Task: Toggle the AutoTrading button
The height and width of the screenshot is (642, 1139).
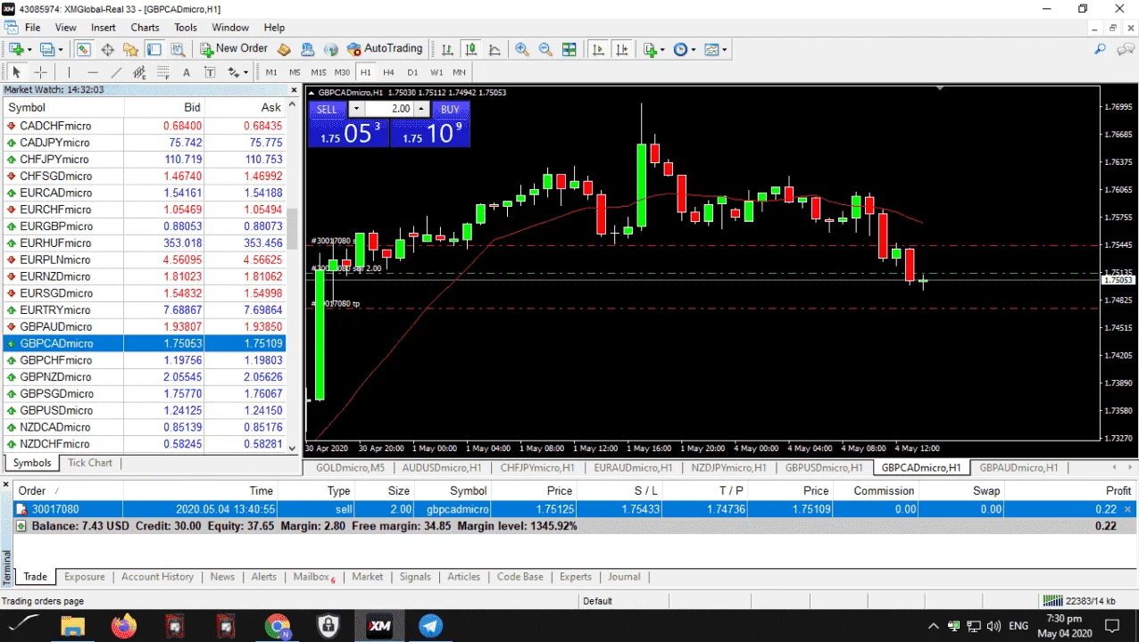Action: click(385, 49)
